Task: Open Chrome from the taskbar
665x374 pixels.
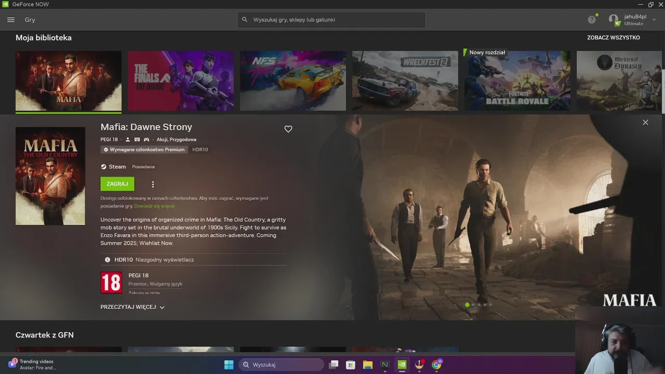Action: tap(436, 365)
